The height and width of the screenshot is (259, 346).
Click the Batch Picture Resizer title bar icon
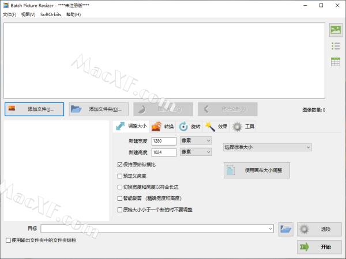tap(6, 5)
